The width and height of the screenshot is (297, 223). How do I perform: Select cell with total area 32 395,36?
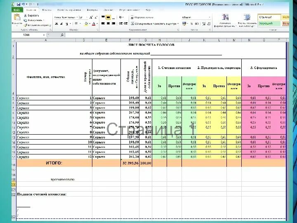pyautogui.click(x=130, y=163)
